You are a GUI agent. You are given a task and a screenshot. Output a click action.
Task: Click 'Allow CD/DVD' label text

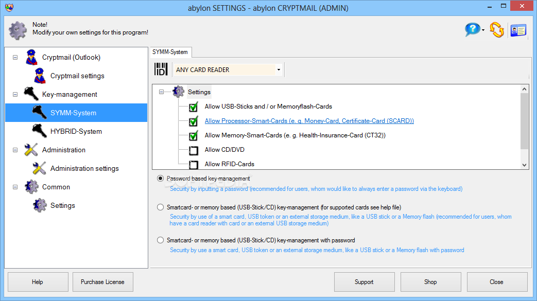[x=224, y=150]
